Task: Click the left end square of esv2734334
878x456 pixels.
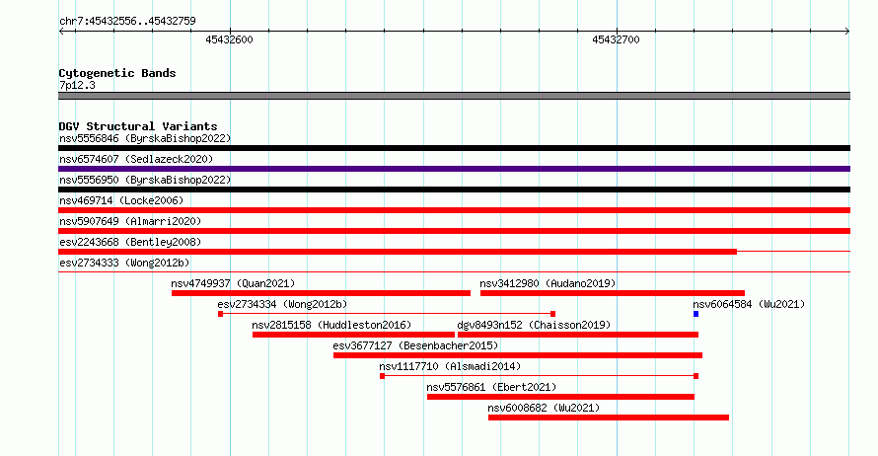Action: point(221,314)
